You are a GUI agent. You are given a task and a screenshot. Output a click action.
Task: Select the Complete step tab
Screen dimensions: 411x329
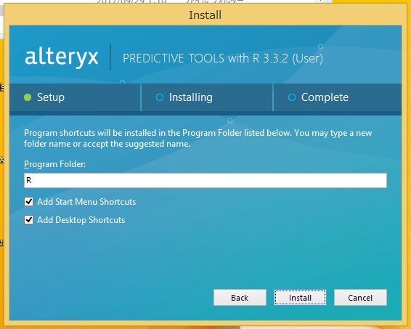coord(338,97)
